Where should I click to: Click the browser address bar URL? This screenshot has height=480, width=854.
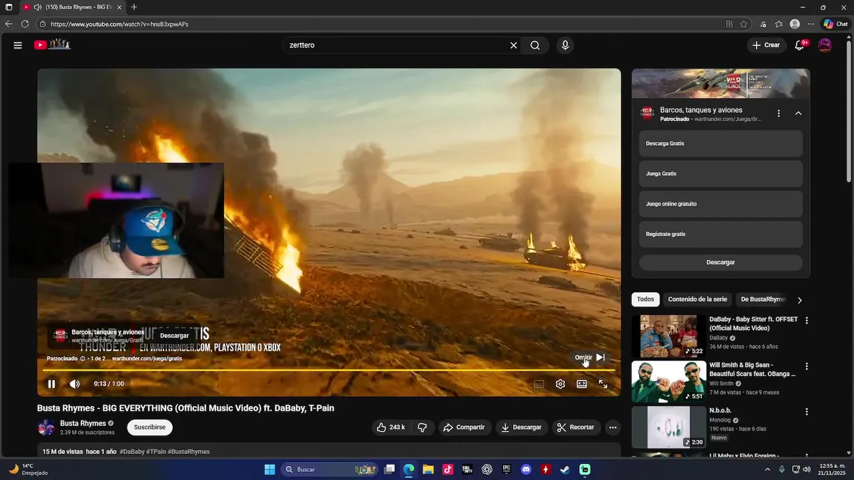pos(119,24)
